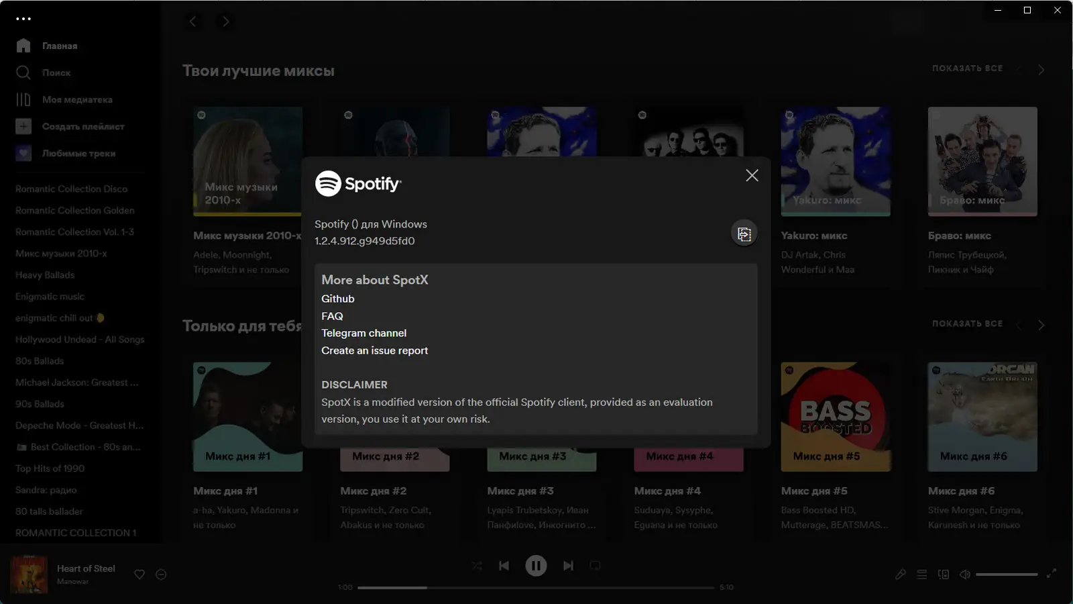Click the Микс дня #2 title
This screenshot has width=1073, height=604.
click(x=374, y=491)
